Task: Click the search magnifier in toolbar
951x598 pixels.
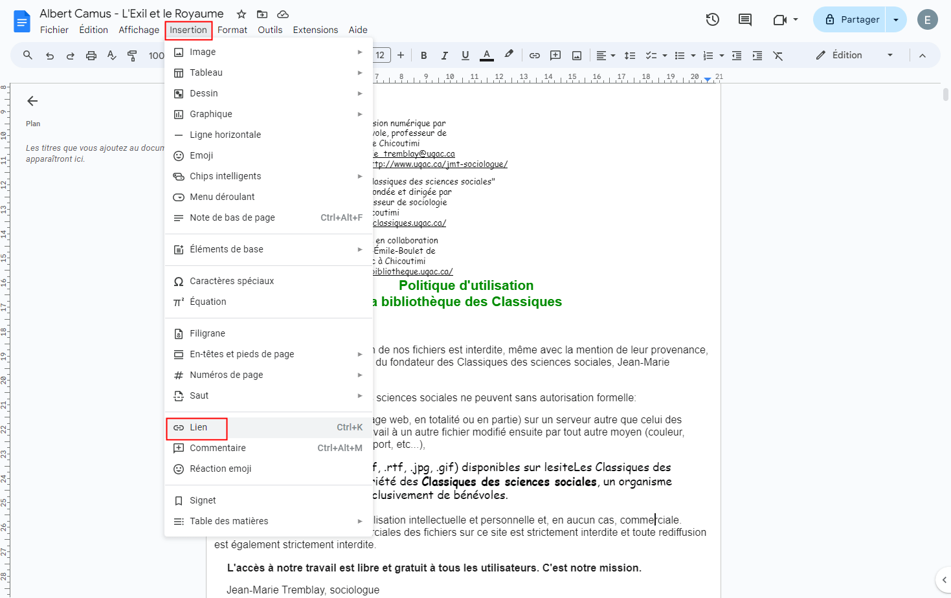Action: pyautogui.click(x=28, y=56)
